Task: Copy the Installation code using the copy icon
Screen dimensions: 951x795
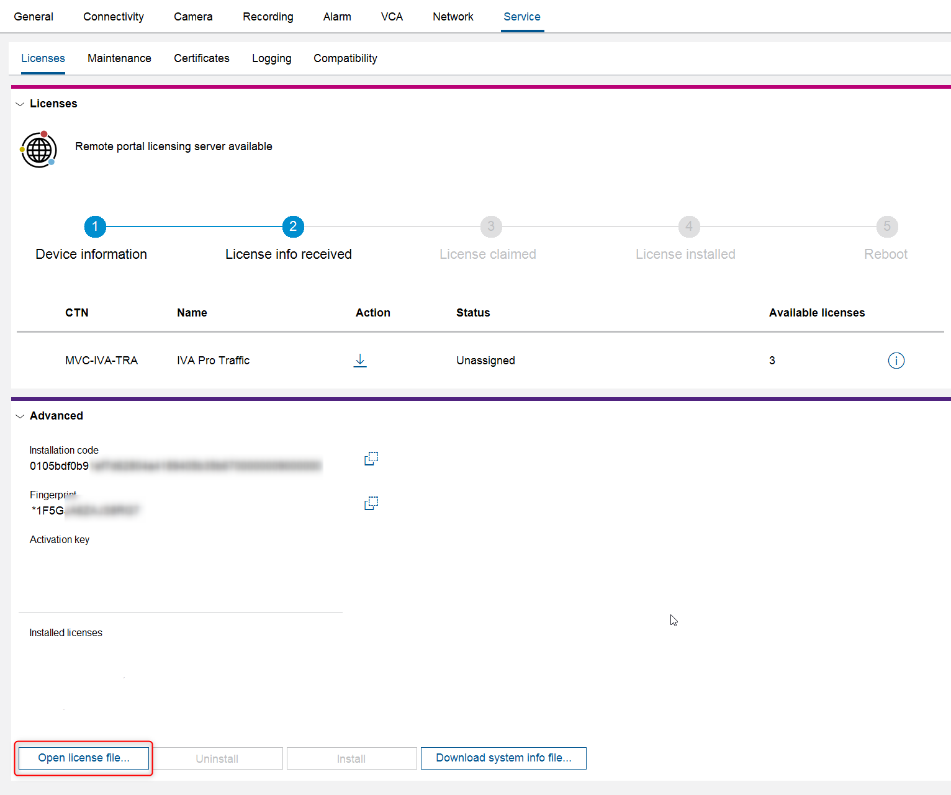Action: tap(371, 458)
